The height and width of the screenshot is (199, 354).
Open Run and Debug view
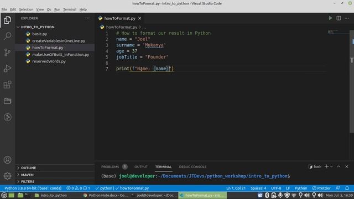pyautogui.click(x=7, y=69)
